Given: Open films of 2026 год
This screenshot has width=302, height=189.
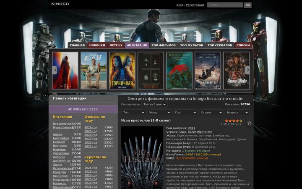Looking at the screenshot, I should 91,128.
